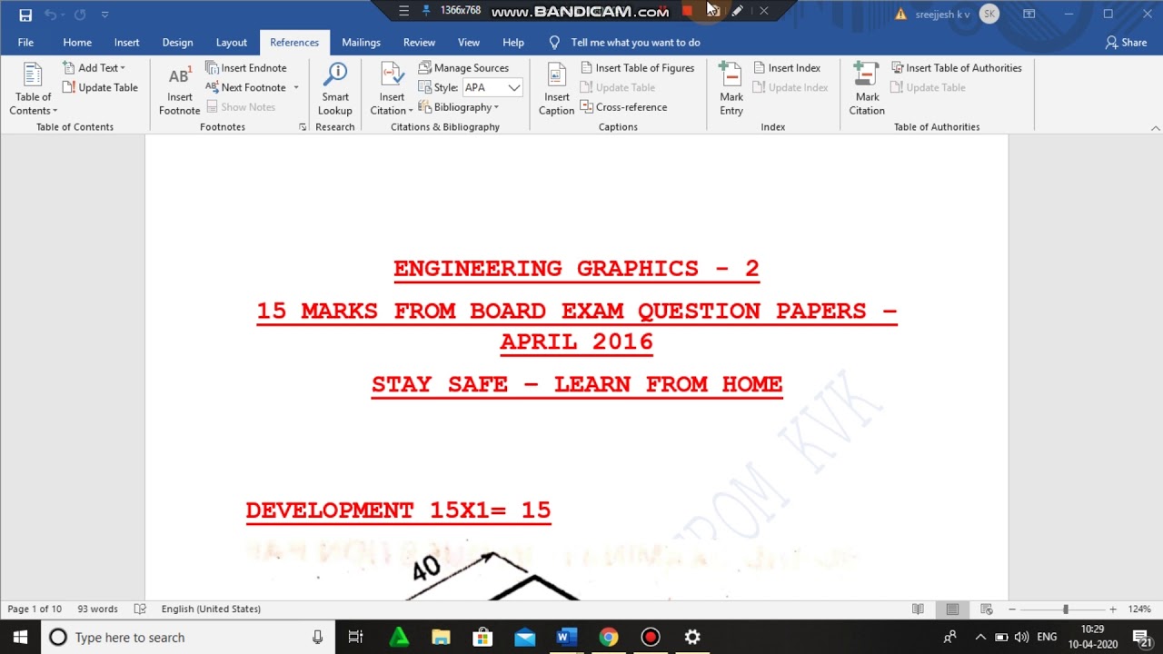This screenshot has width=1163, height=654.
Task: Expand Next Footnote dropdown arrow
Action: [x=295, y=88]
